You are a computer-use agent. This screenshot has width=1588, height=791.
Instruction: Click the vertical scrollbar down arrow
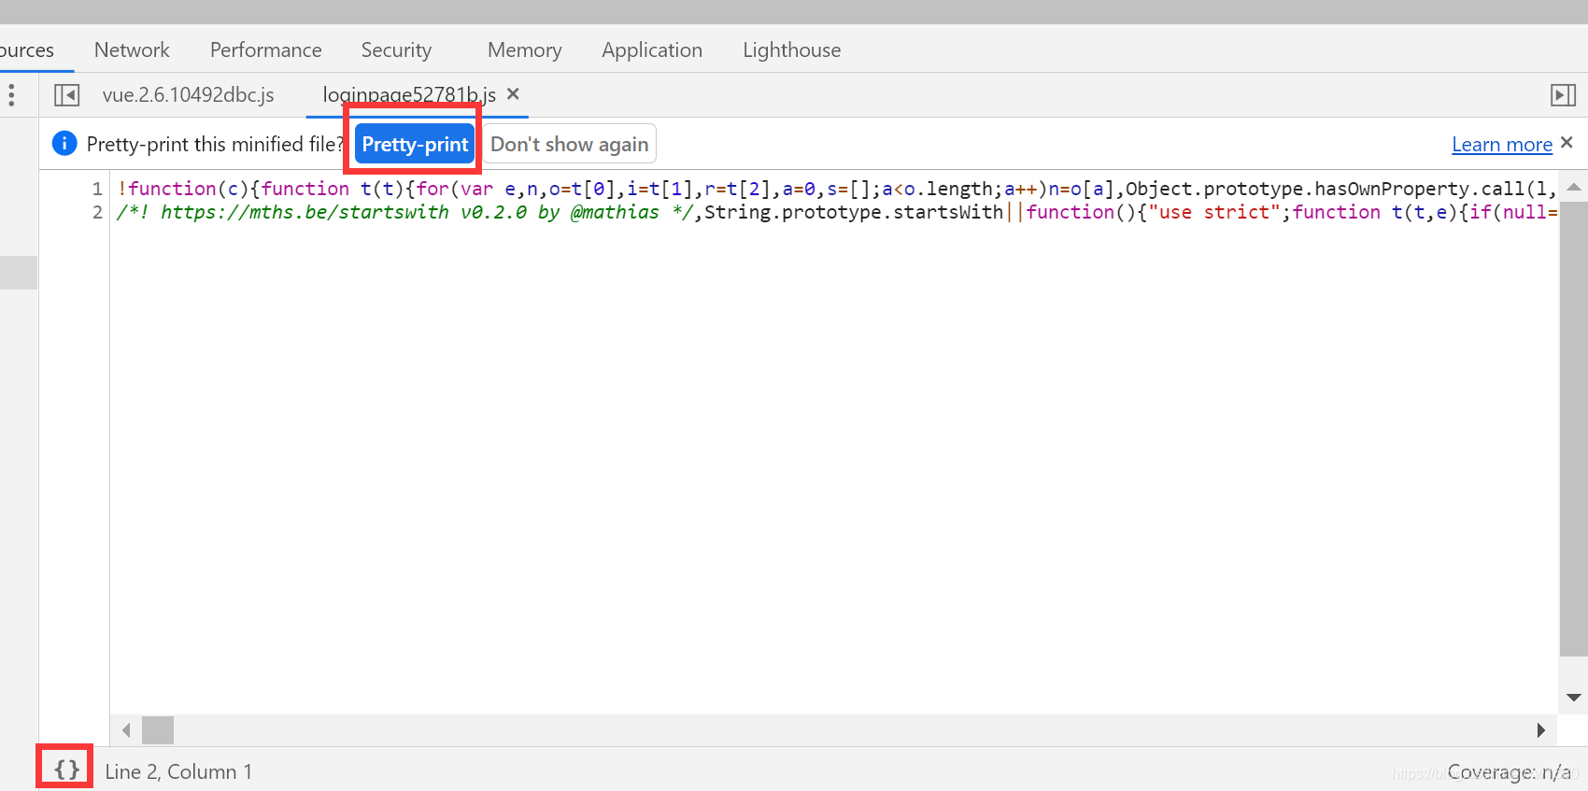1573,698
